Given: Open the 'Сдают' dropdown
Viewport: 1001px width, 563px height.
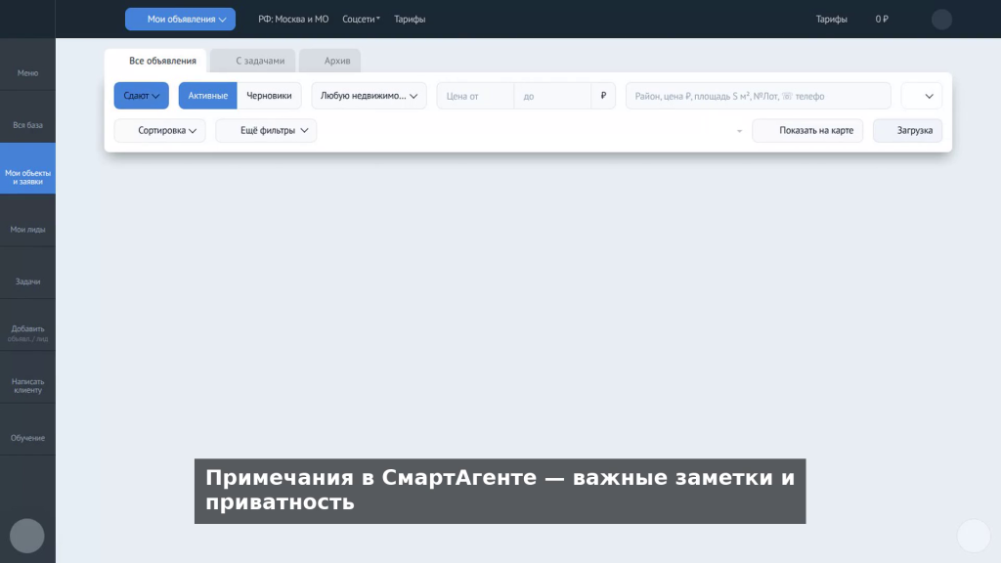Looking at the screenshot, I should click(x=141, y=96).
